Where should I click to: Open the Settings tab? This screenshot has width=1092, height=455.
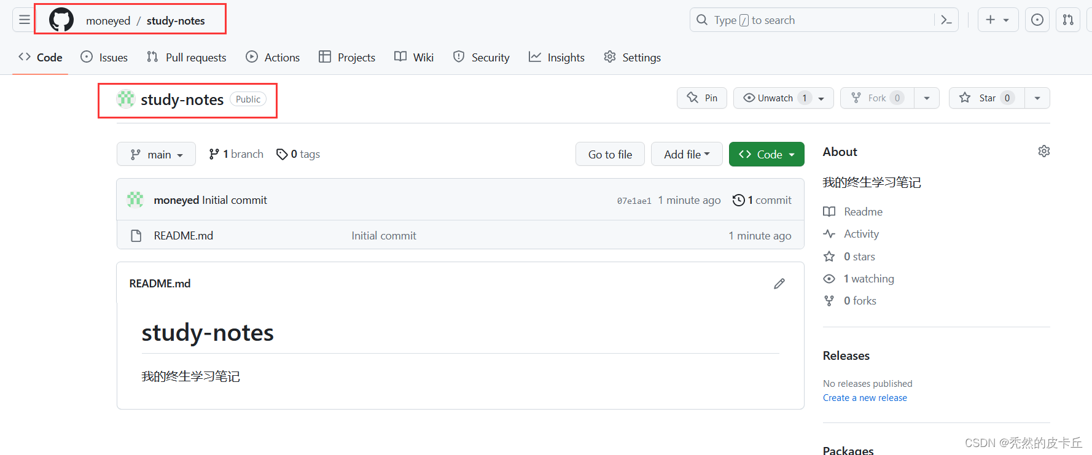tap(633, 57)
